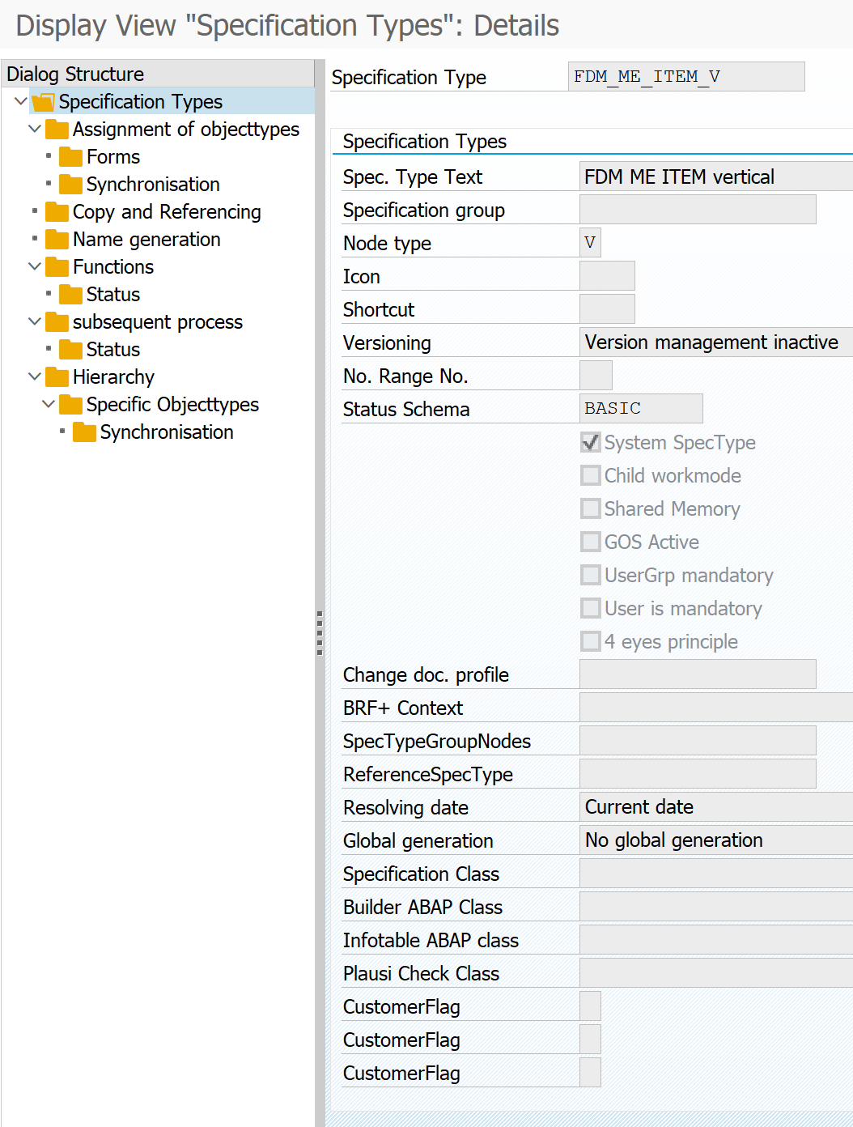Click the panel splitter drag handle
Image resolution: width=853 pixels, height=1127 pixels.
pyautogui.click(x=320, y=632)
